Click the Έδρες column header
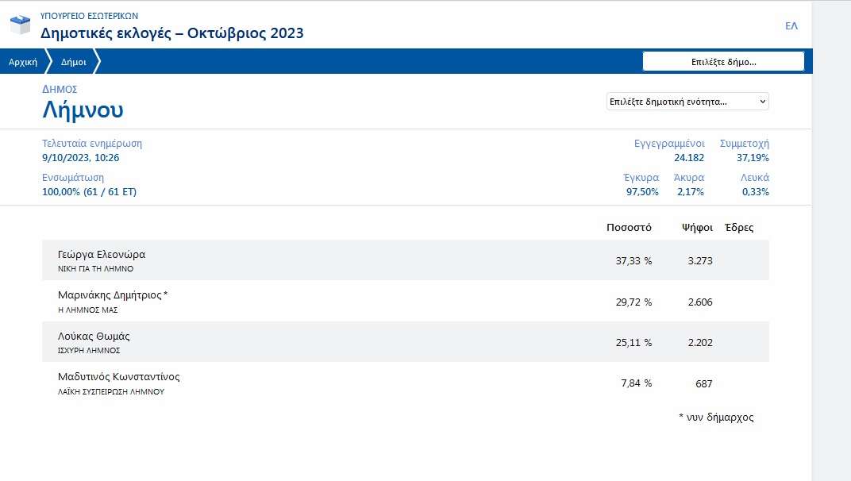The height and width of the screenshot is (481, 851). click(739, 228)
